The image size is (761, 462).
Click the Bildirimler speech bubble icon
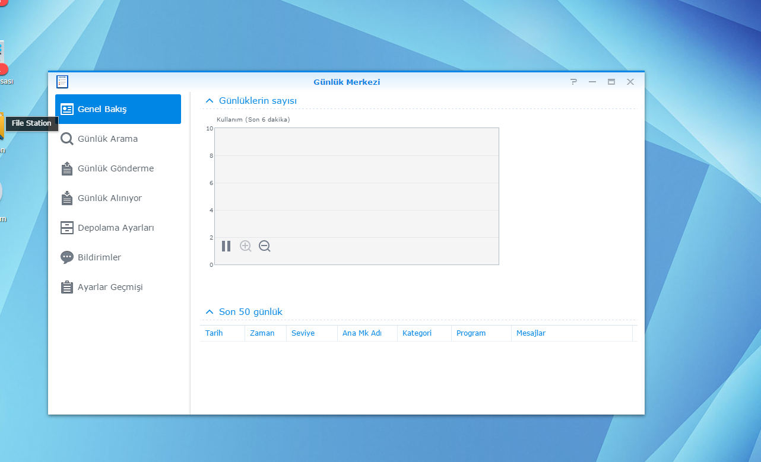(67, 257)
